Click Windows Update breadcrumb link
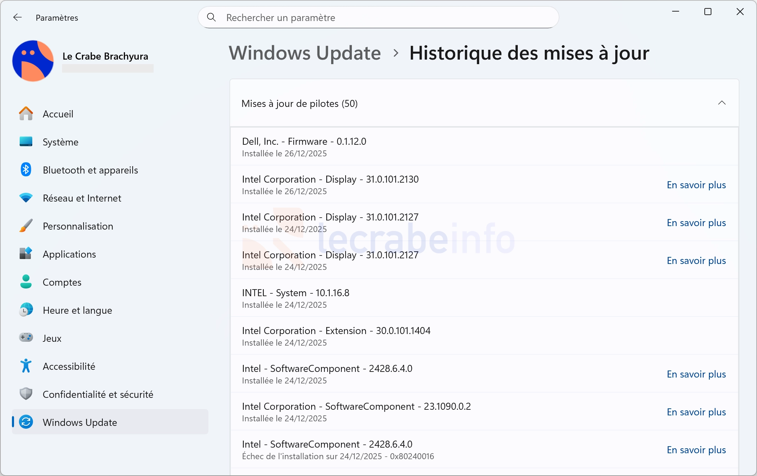This screenshot has width=757, height=476. point(304,53)
